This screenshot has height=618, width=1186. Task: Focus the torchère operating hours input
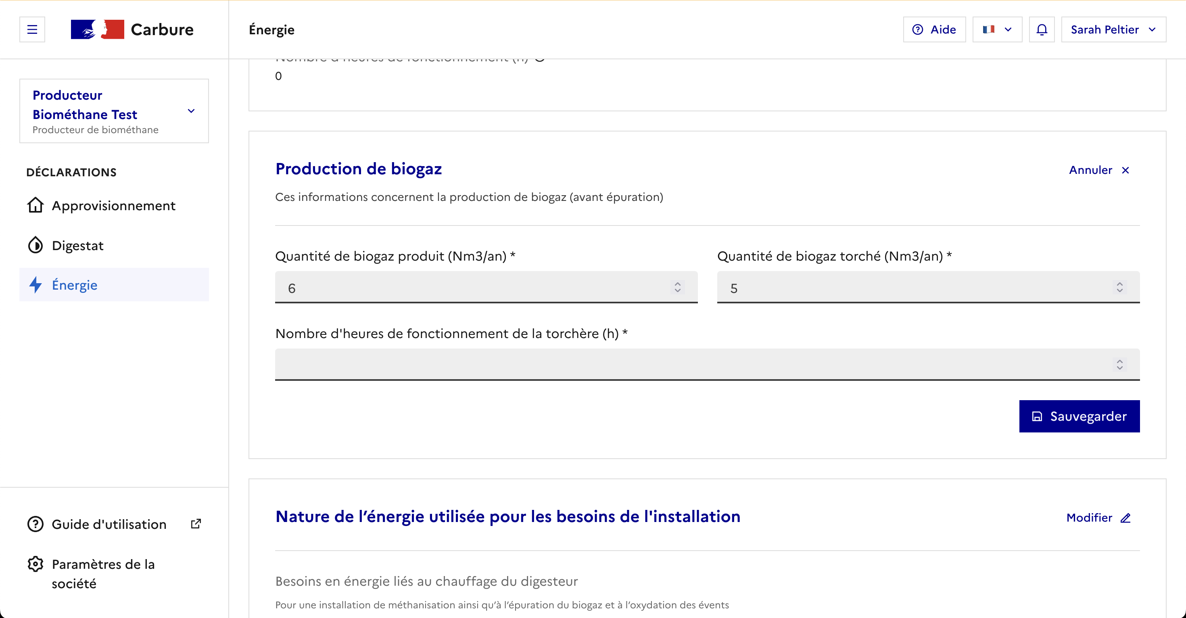(x=691, y=364)
